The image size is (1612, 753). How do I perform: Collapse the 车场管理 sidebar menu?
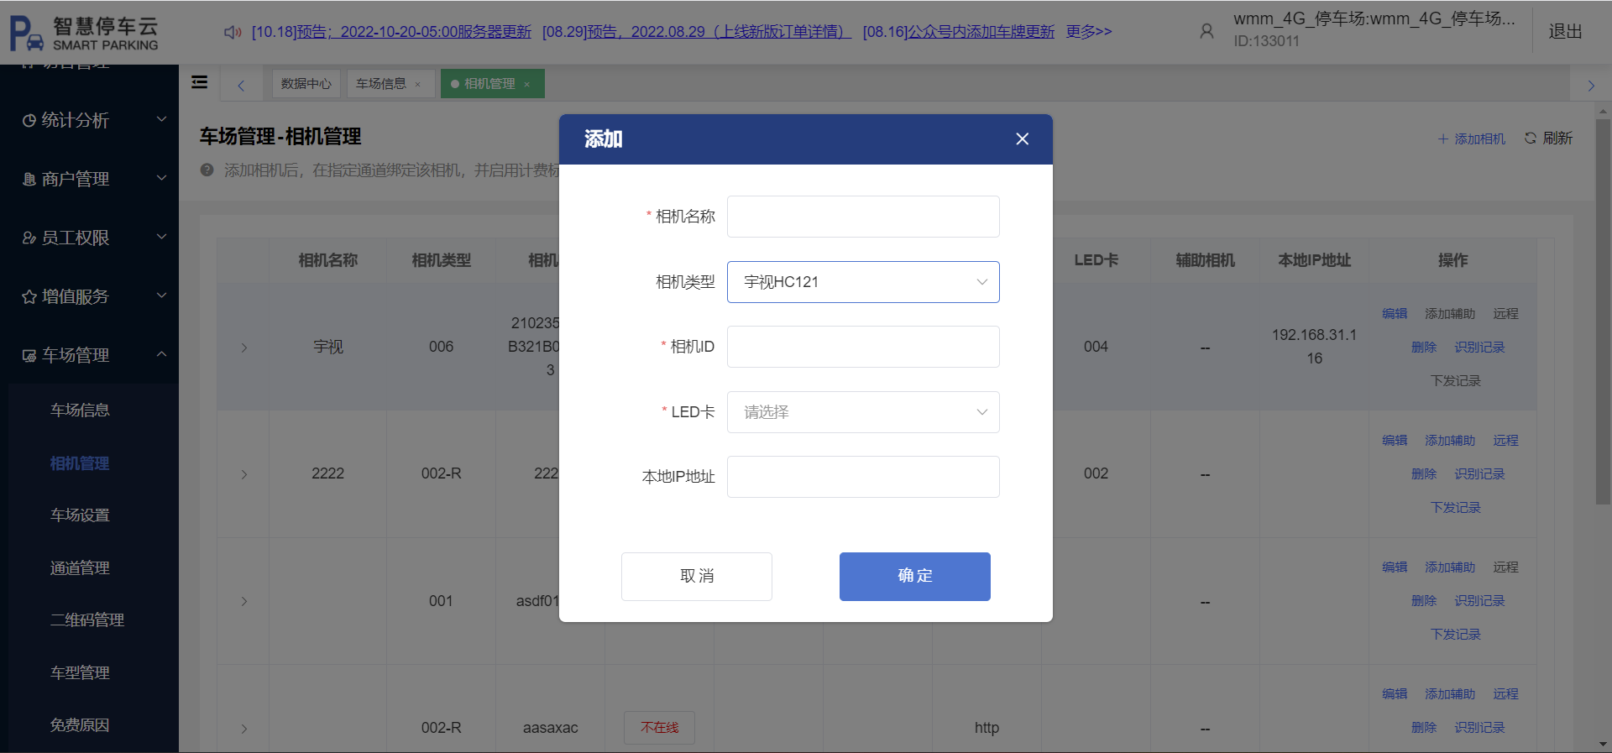click(x=89, y=355)
